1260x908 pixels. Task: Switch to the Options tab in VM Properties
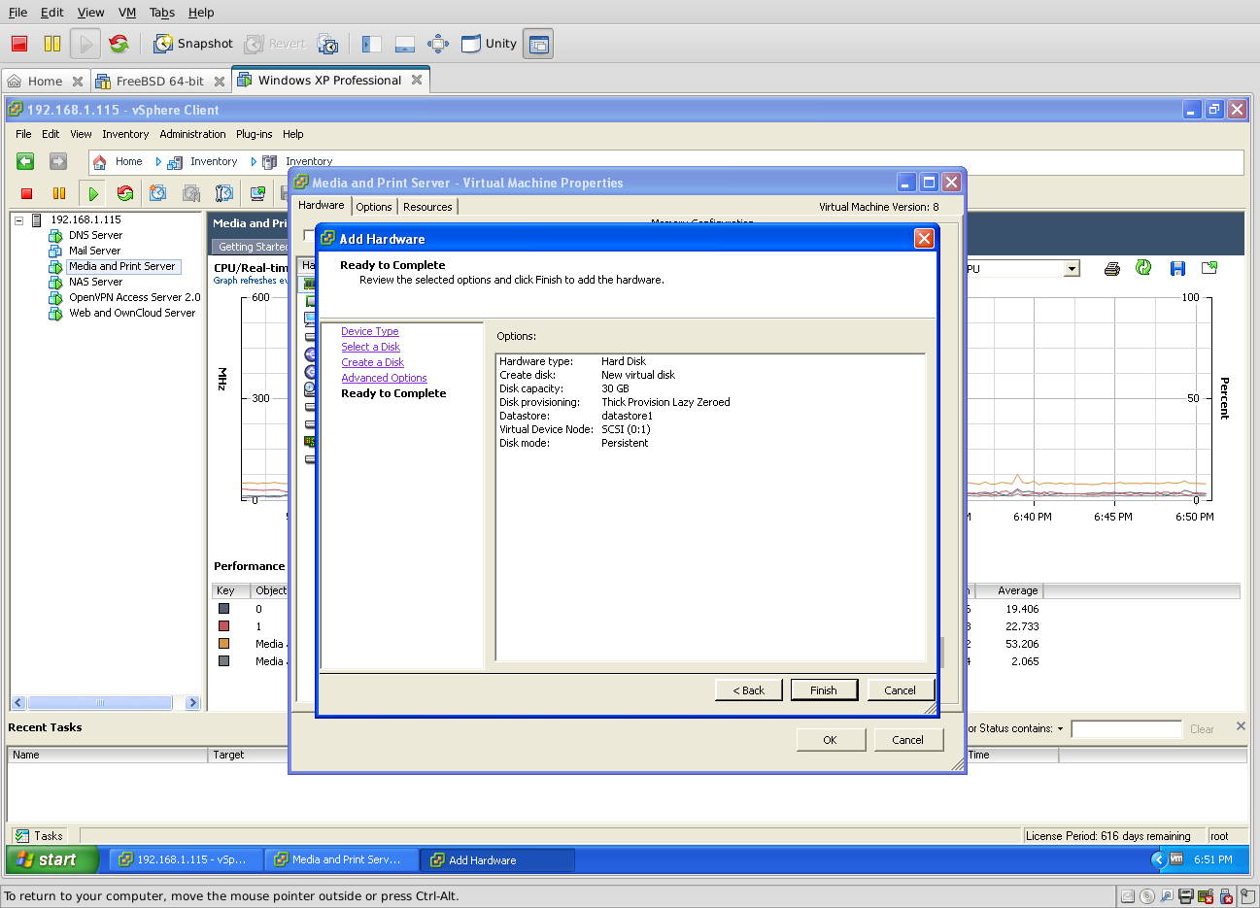[374, 206]
